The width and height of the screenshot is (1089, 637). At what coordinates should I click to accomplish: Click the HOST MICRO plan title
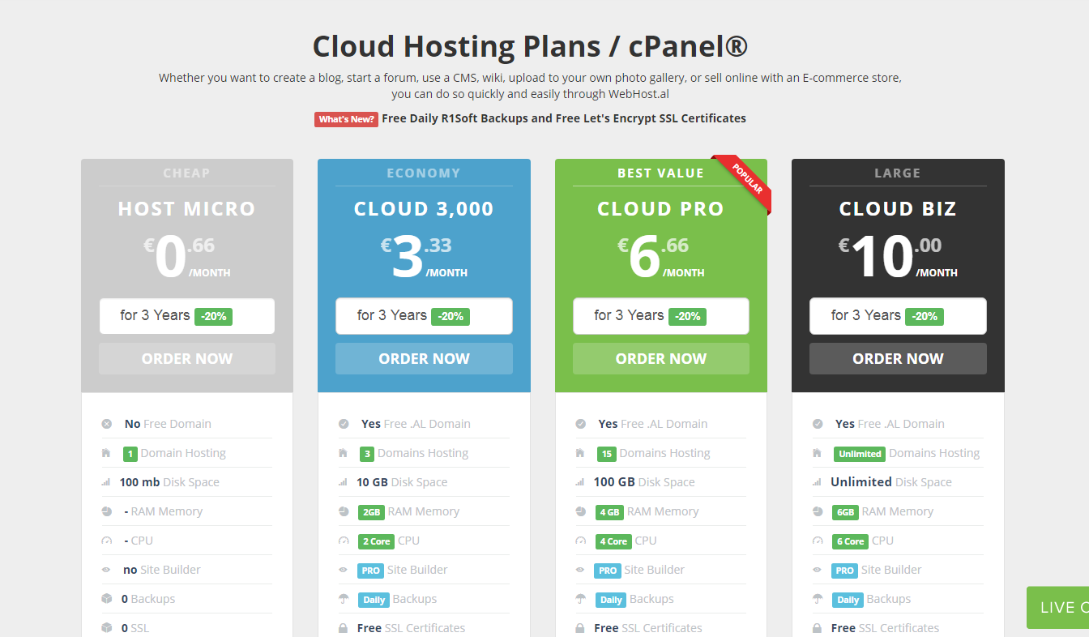pos(187,208)
